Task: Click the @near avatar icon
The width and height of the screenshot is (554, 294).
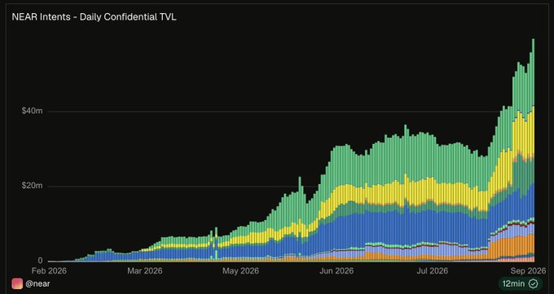Action: (x=17, y=283)
